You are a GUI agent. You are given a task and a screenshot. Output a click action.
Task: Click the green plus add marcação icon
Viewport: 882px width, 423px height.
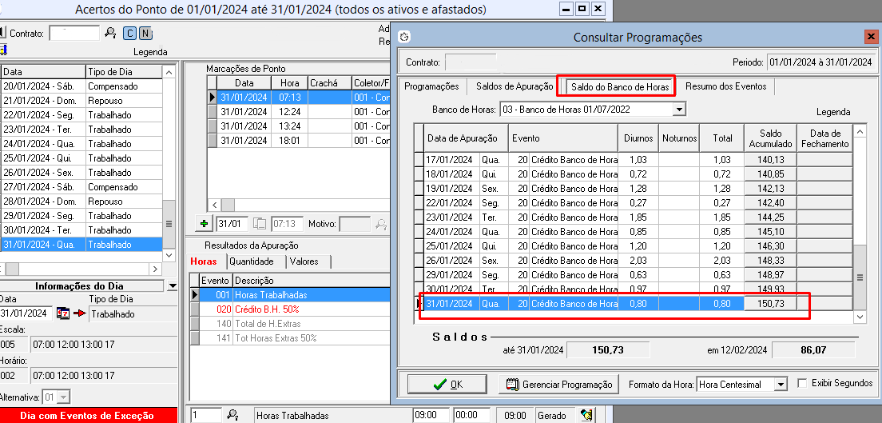click(203, 224)
